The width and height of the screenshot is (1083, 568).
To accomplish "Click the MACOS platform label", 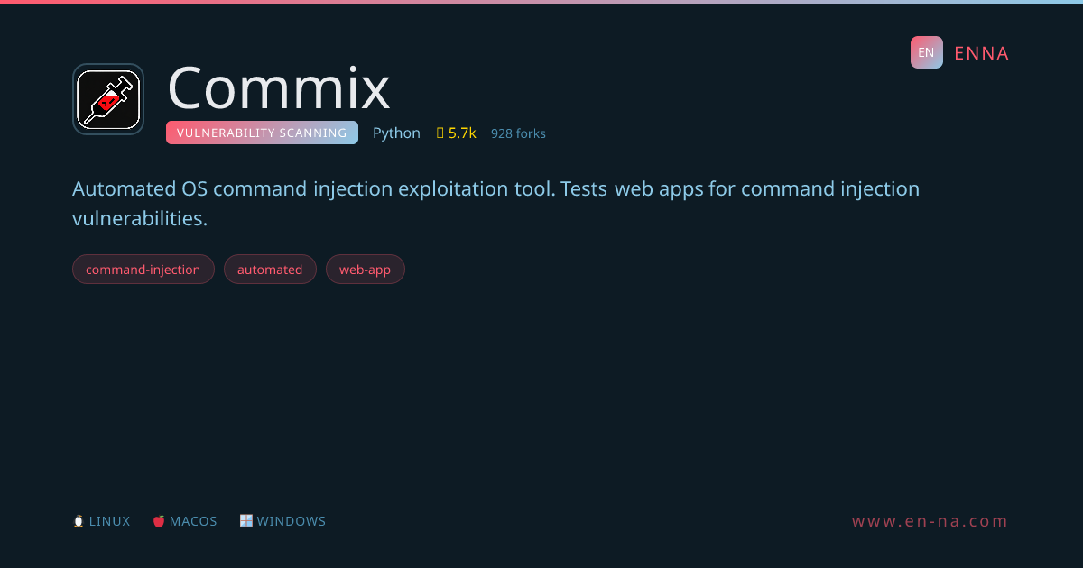I will [x=193, y=521].
